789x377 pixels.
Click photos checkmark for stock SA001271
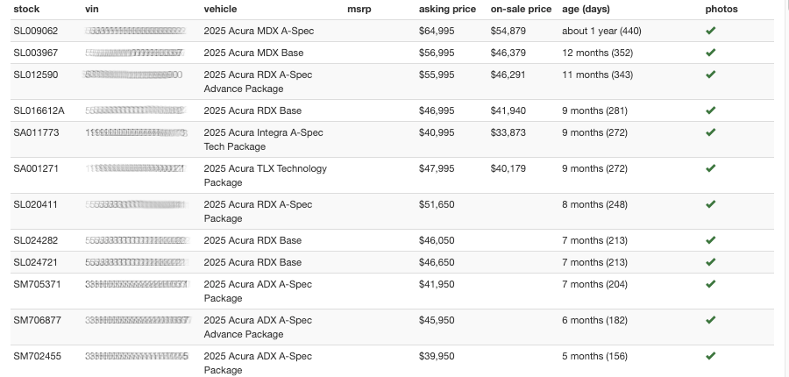pyautogui.click(x=710, y=168)
